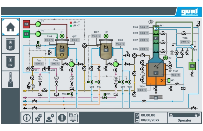Click the TI10 temperature readout
The image size is (203, 131).
point(185,42)
